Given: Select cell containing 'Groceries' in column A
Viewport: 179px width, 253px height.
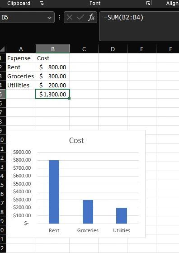Looking at the screenshot, I should (x=21, y=76).
